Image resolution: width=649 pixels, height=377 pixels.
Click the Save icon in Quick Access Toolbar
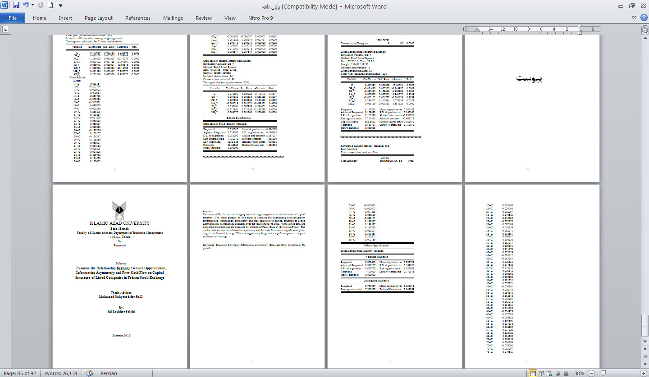(16, 6)
